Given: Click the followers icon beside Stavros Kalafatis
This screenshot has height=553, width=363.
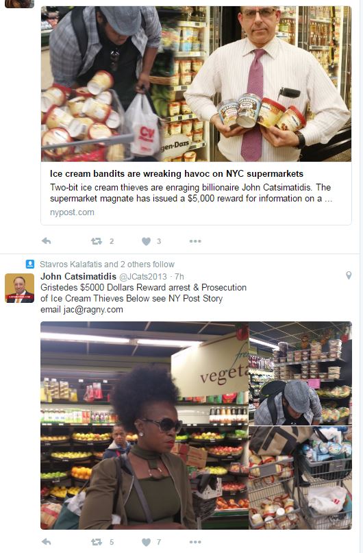Looking at the screenshot, I should tap(30, 264).
